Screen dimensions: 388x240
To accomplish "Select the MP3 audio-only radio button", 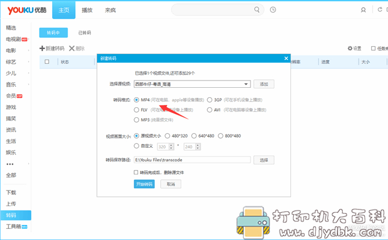I will coord(136,120).
